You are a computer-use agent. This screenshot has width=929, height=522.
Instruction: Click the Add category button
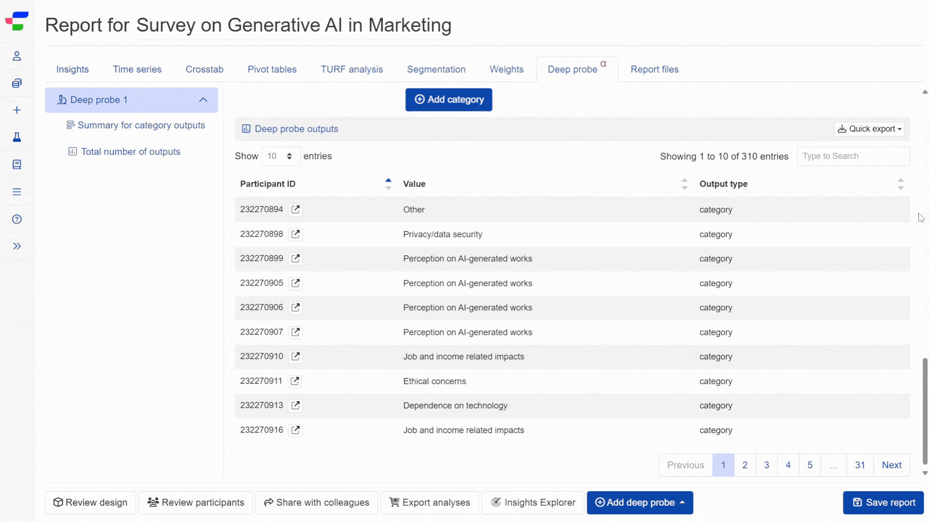449,100
